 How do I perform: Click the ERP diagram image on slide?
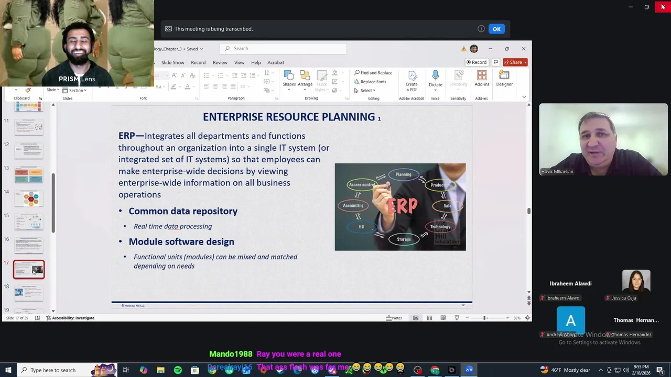400,207
